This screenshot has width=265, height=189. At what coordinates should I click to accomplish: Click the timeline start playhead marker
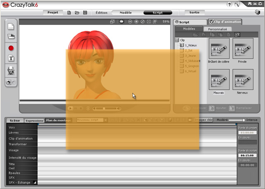[x=38, y=124]
